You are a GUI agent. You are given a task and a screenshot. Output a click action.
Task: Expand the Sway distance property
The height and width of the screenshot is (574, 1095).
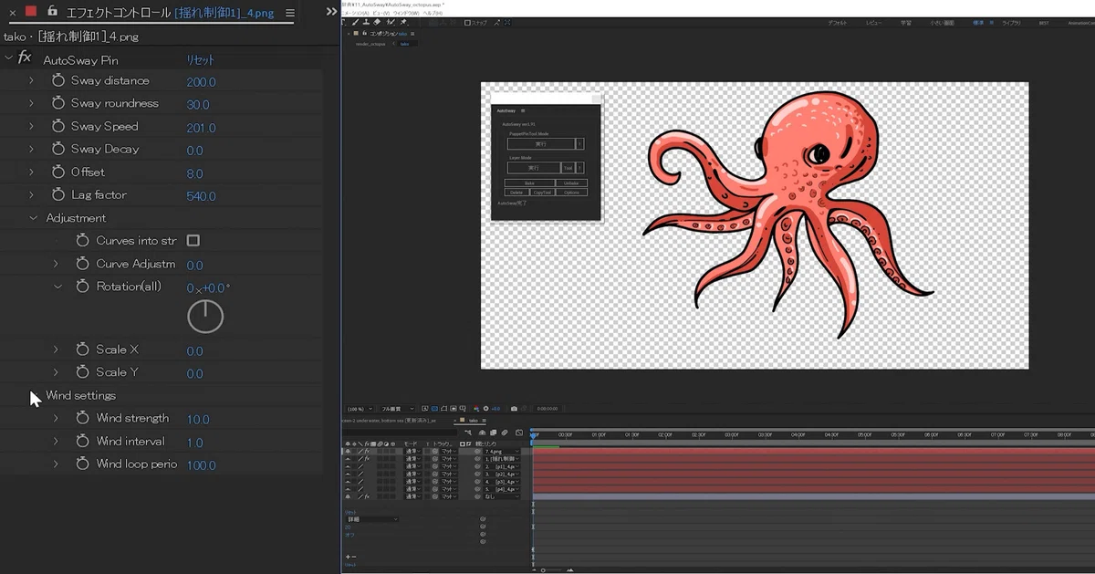pyautogui.click(x=31, y=81)
